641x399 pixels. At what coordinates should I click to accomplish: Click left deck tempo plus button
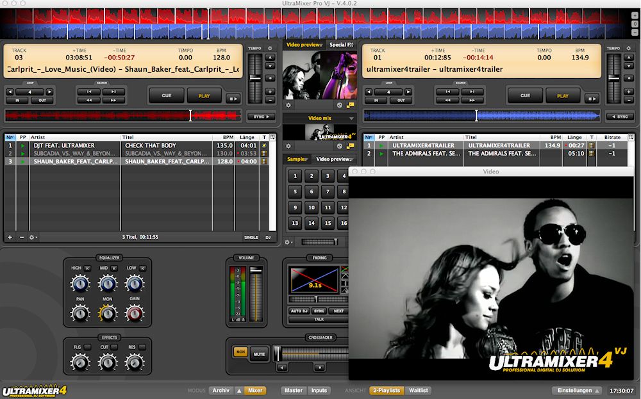coord(270,92)
